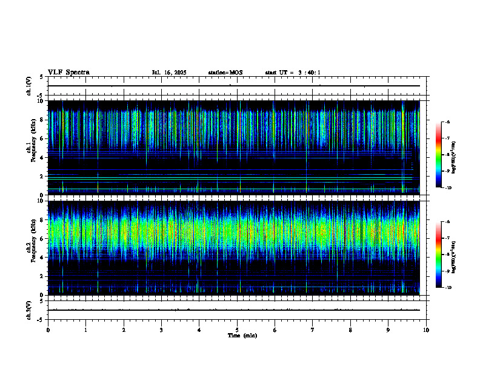Click time-axis tick label "7" minutes
The height and width of the screenshot is (370, 480).
[x=313, y=330]
